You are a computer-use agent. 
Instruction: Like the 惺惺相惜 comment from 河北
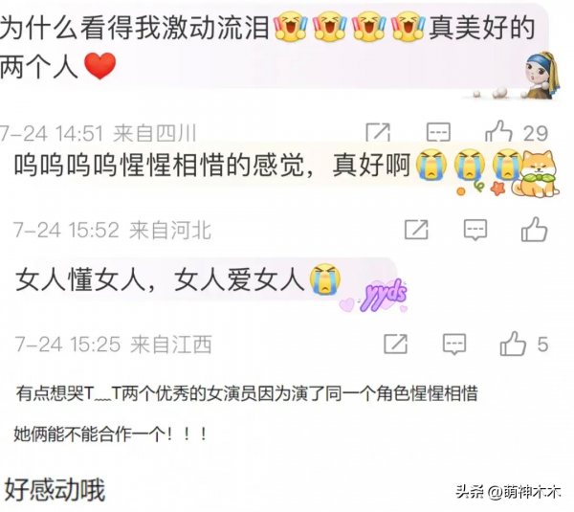[x=534, y=230]
